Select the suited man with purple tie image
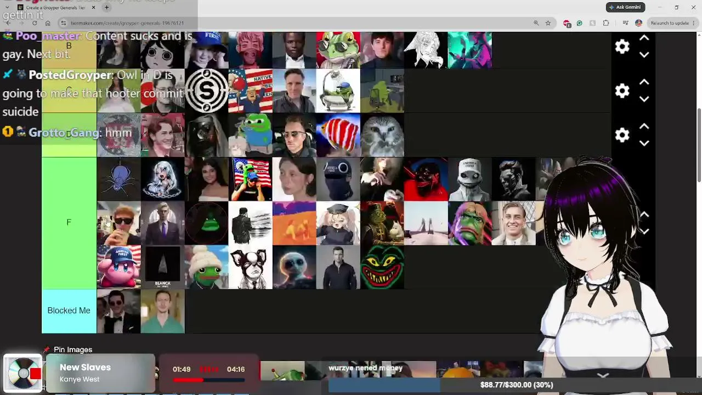702x395 pixels. click(x=163, y=223)
